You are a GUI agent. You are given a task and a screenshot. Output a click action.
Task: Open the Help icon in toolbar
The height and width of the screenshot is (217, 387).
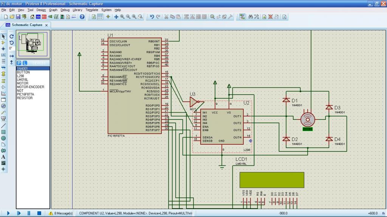point(82,17)
